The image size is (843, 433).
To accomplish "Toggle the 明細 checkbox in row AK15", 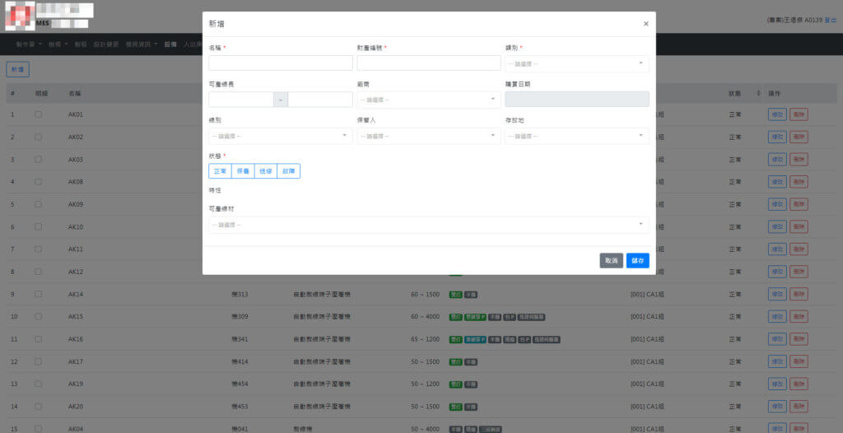I will [x=38, y=316].
